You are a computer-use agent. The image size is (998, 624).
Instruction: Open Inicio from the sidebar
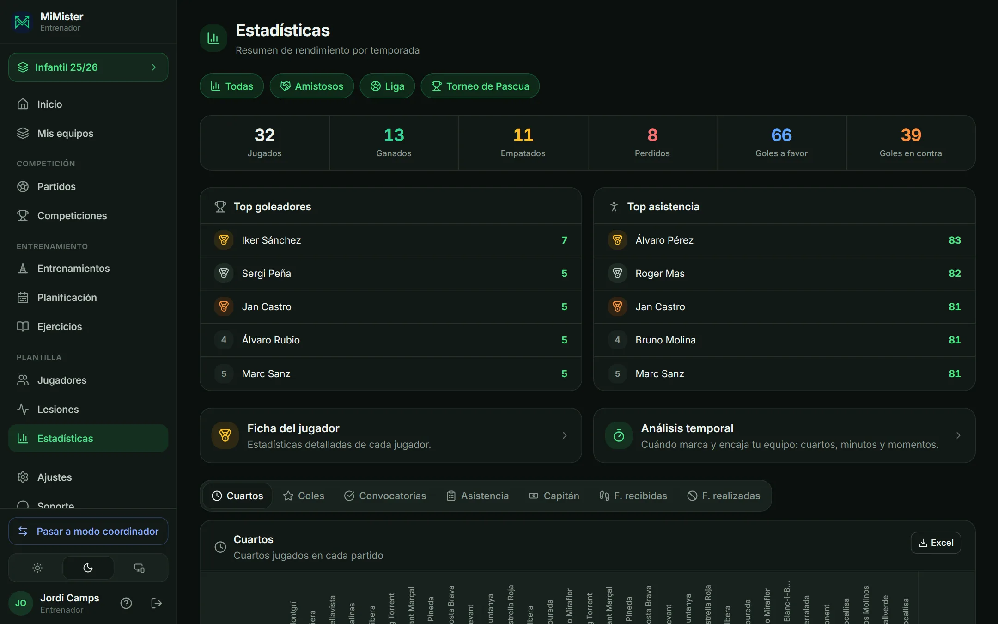click(x=88, y=104)
